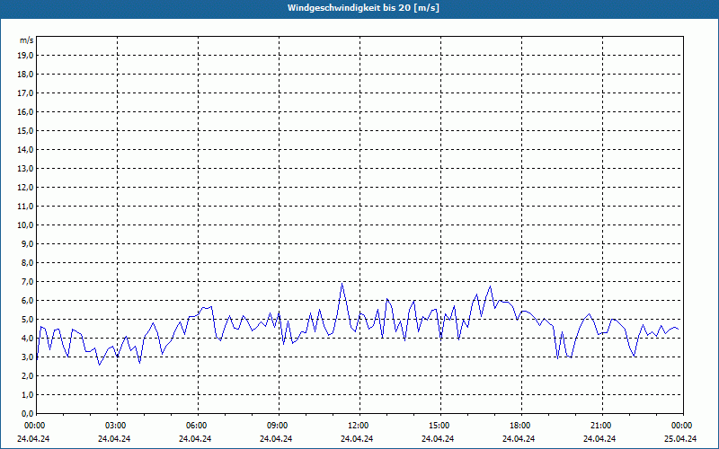Click the 03:00 time axis label
Screen dimensions: 719x449
(x=115, y=426)
